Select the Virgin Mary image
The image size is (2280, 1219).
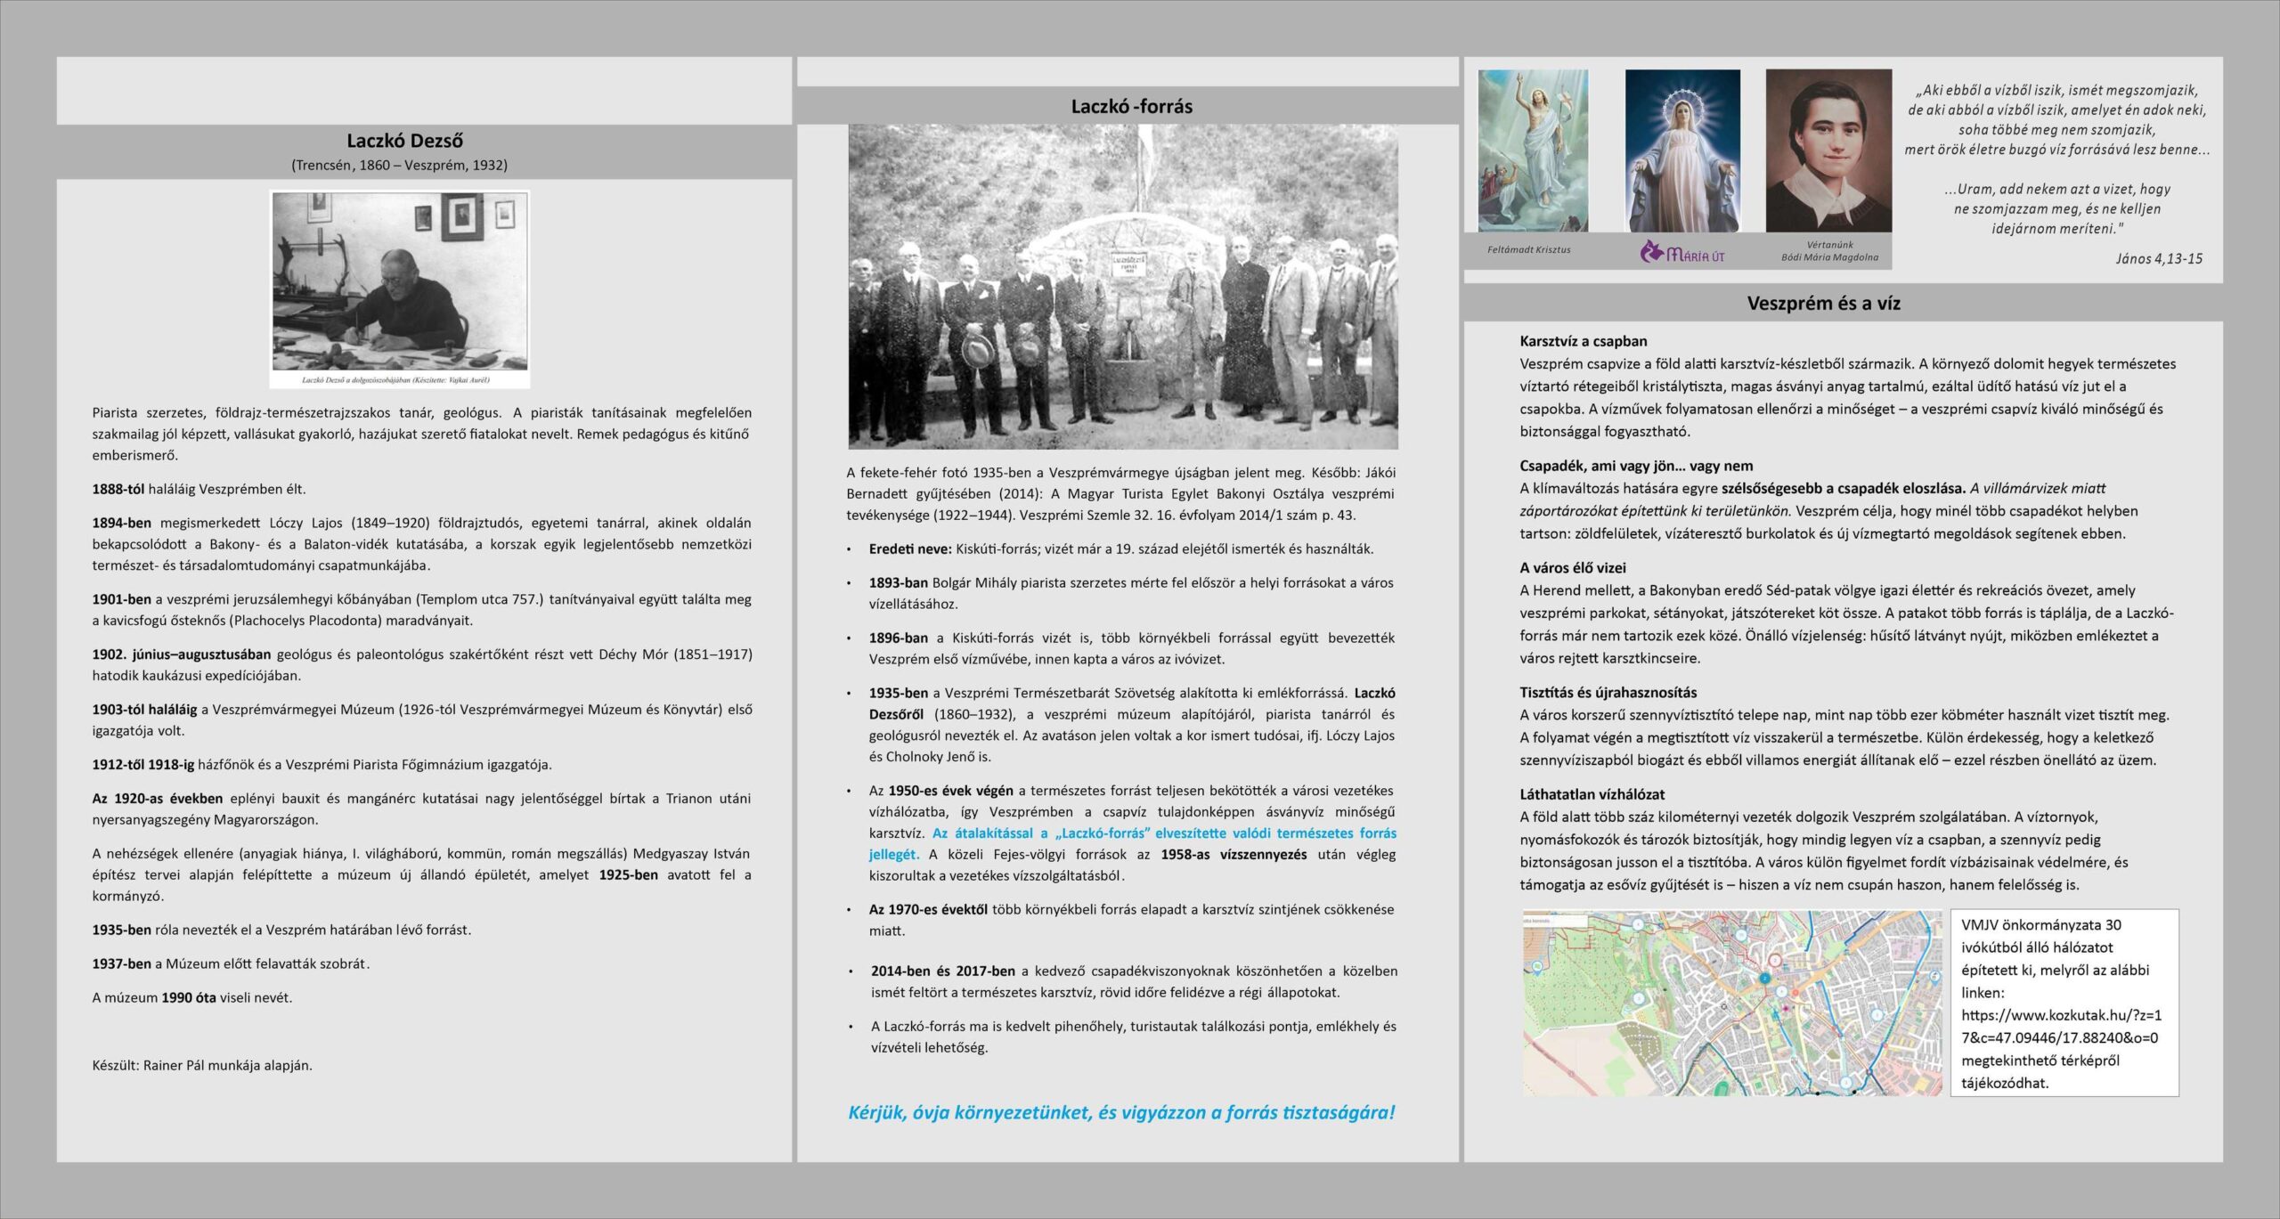click(x=1681, y=150)
